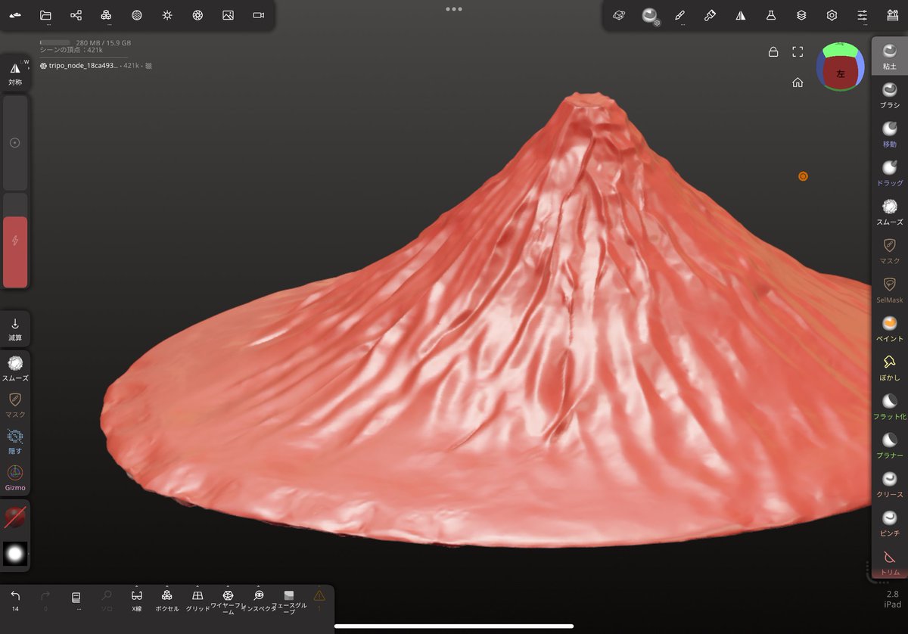Select the ブラシ (Brush) tool
Image resolution: width=908 pixels, height=634 pixels.
tap(889, 95)
